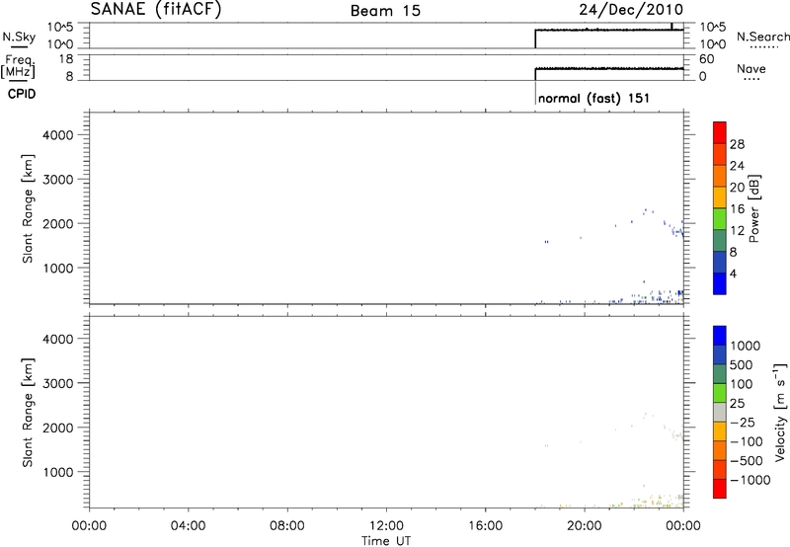Image resolution: width=790 pixels, height=547 pixels.
Task: Select the "04:00" time tick label
Action: (x=188, y=526)
